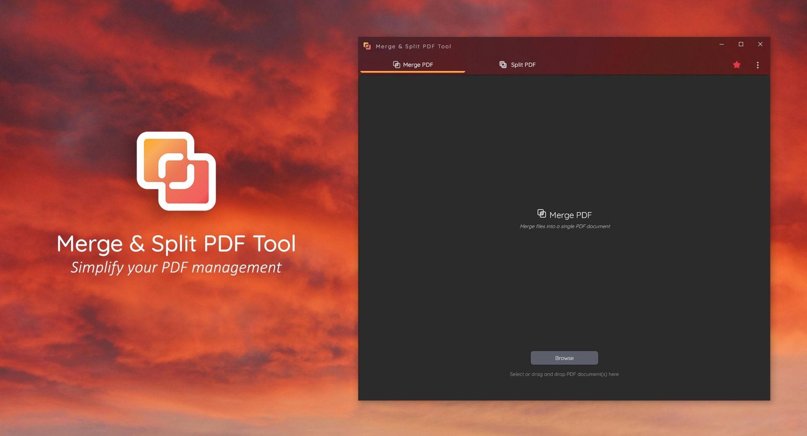The height and width of the screenshot is (436, 807).
Task: Open app options via the kebab menu icon
Action: [x=758, y=65]
